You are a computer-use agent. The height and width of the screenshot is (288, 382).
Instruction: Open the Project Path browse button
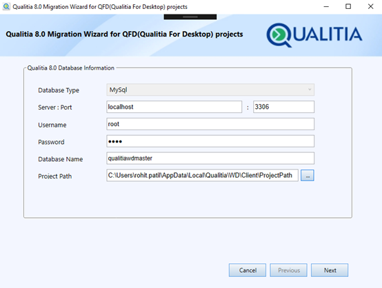point(308,175)
